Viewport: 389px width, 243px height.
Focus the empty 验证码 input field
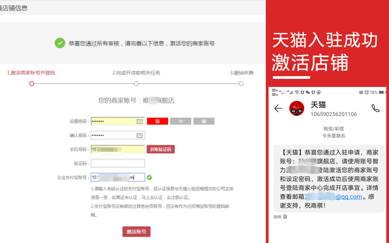tap(118, 163)
